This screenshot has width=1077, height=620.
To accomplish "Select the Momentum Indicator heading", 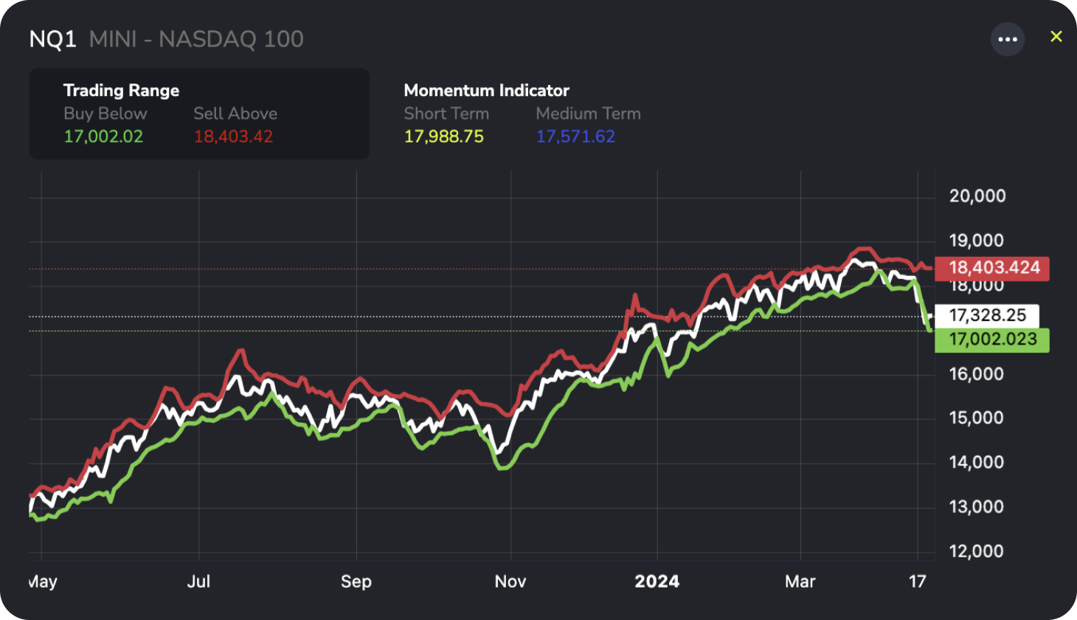I will click(x=487, y=90).
